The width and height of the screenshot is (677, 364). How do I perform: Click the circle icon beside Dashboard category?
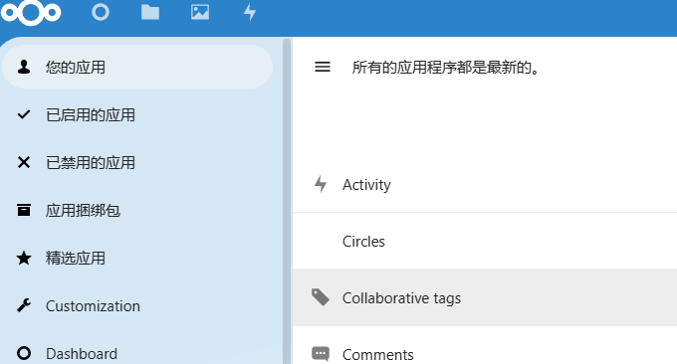pos(24,353)
